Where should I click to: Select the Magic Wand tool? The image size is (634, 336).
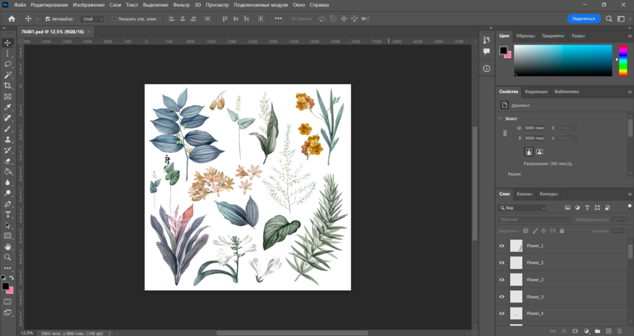click(8, 74)
